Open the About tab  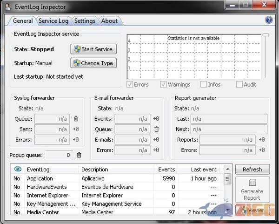[x=109, y=21]
